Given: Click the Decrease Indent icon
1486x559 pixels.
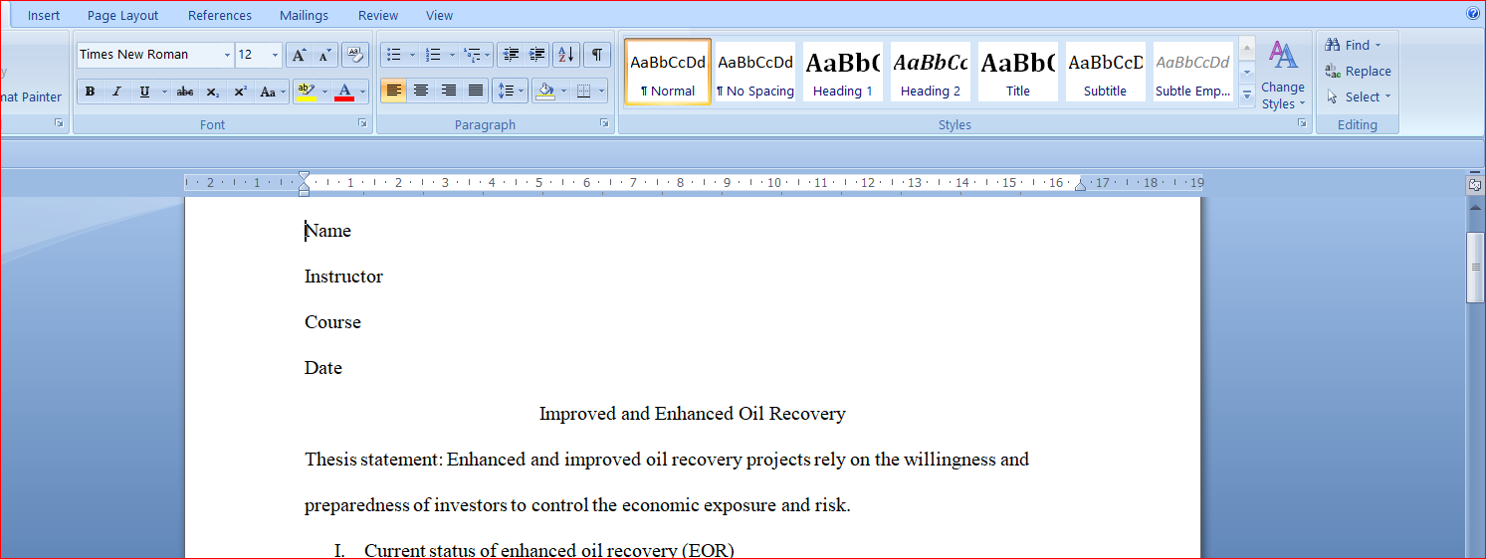Looking at the screenshot, I should tap(511, 55).
